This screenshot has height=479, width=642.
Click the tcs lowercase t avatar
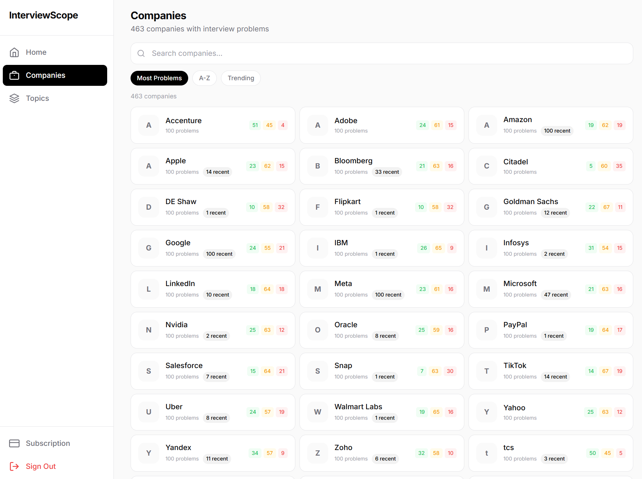(487, 453)
